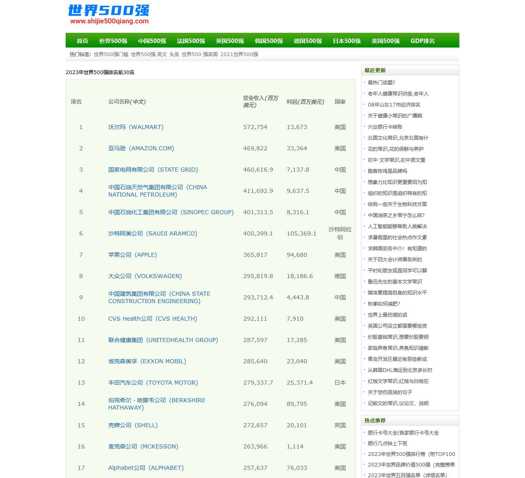Click sidebar link 人工智能能够帮助人类解决

tap(397, 226)
